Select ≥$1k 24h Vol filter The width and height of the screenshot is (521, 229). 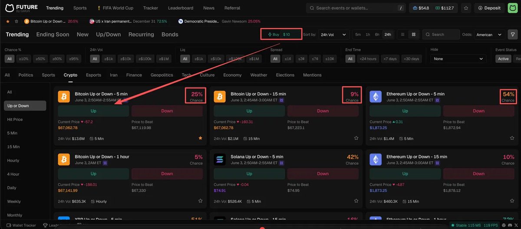pyautogui.click(x=109, y=59)
